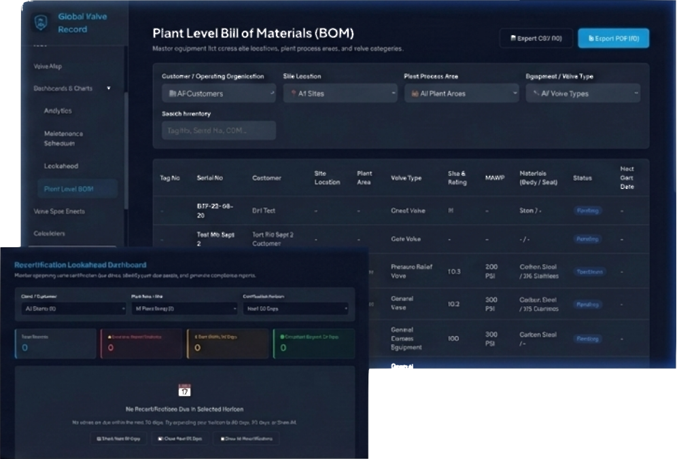The image size is (677, 459).
Task: Open the All Valve Types dropdown
Action: pyautogui.click(x=583, y=93)
